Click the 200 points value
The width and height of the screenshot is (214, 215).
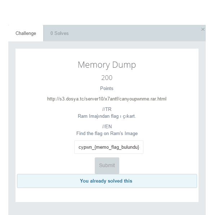[x=107, y=78]
